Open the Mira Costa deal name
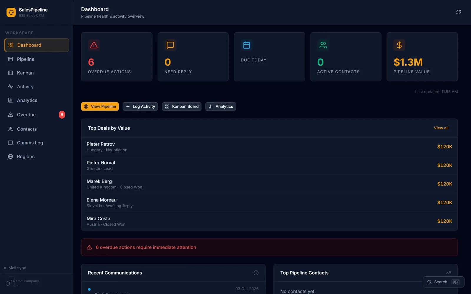This screenshot has width=471, height=294. click(98, 218)
